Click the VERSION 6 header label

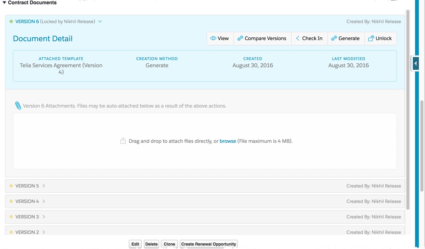pyautogui.click(x=27, y=22)
